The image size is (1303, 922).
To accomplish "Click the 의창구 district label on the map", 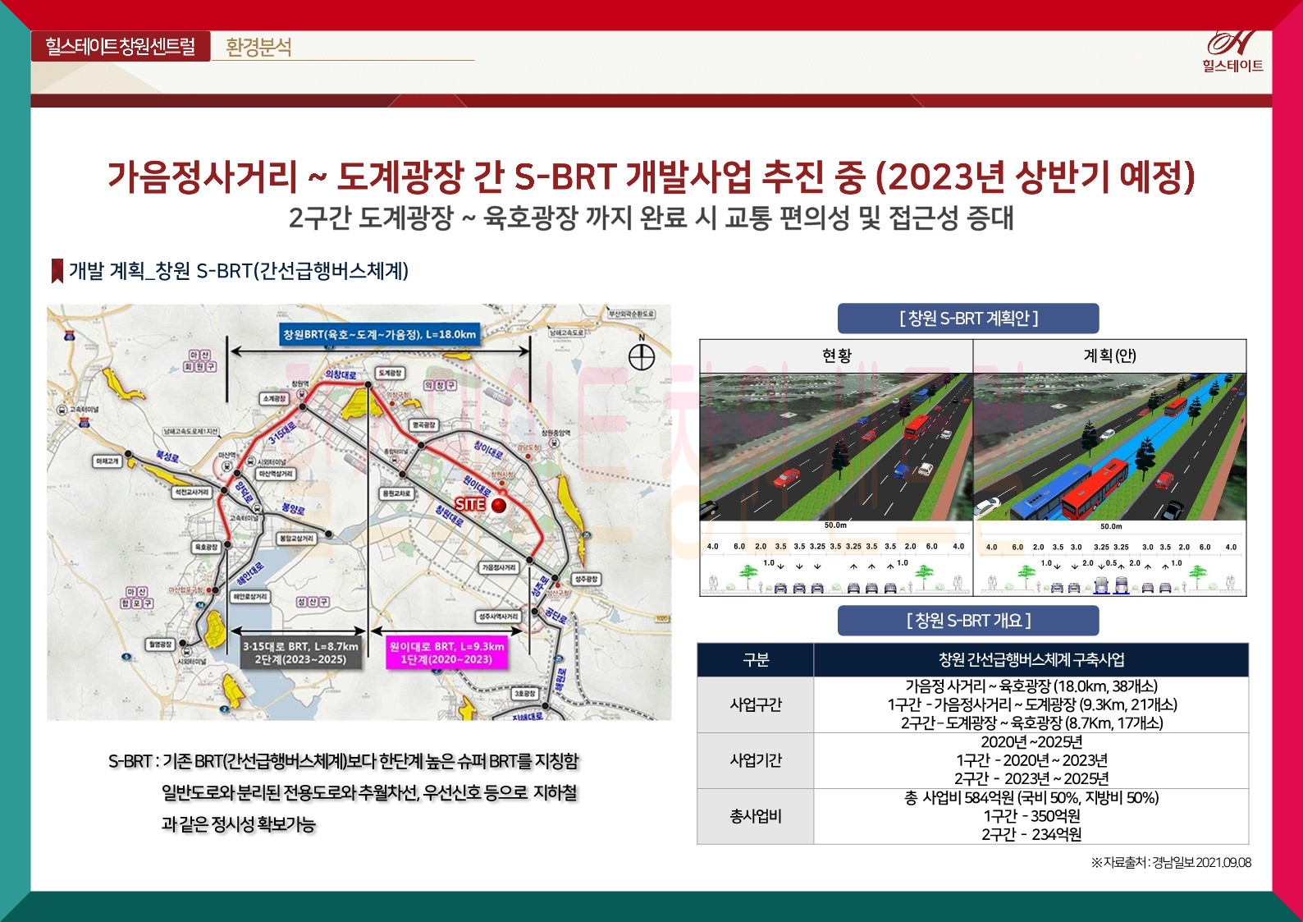I will pos(440,385).
